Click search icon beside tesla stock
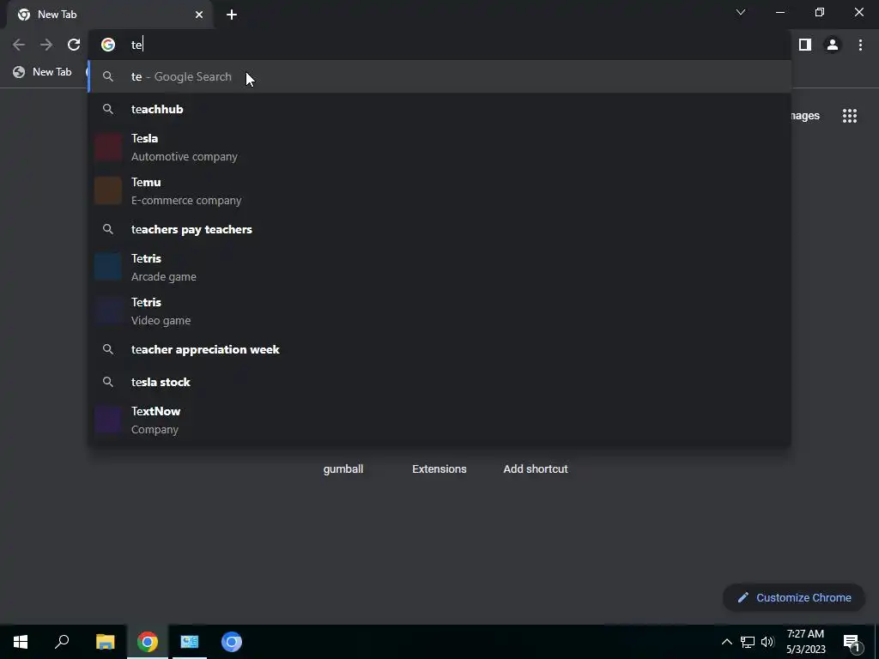Image resolution: width=879 pixels, height=659 pixels. 108,382
